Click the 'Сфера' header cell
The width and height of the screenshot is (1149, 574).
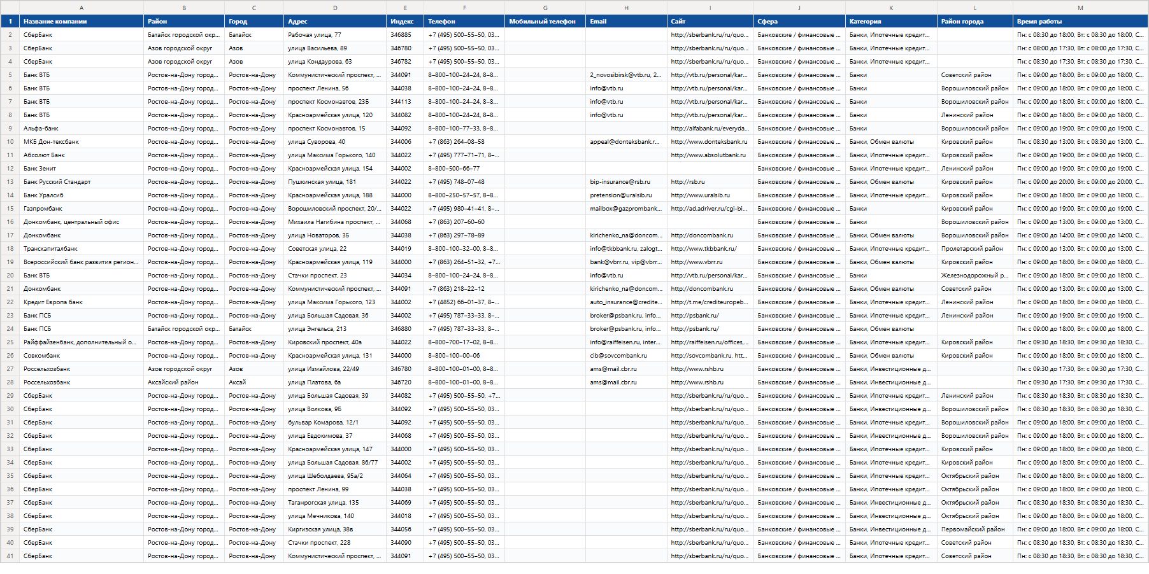coord(799,21)
